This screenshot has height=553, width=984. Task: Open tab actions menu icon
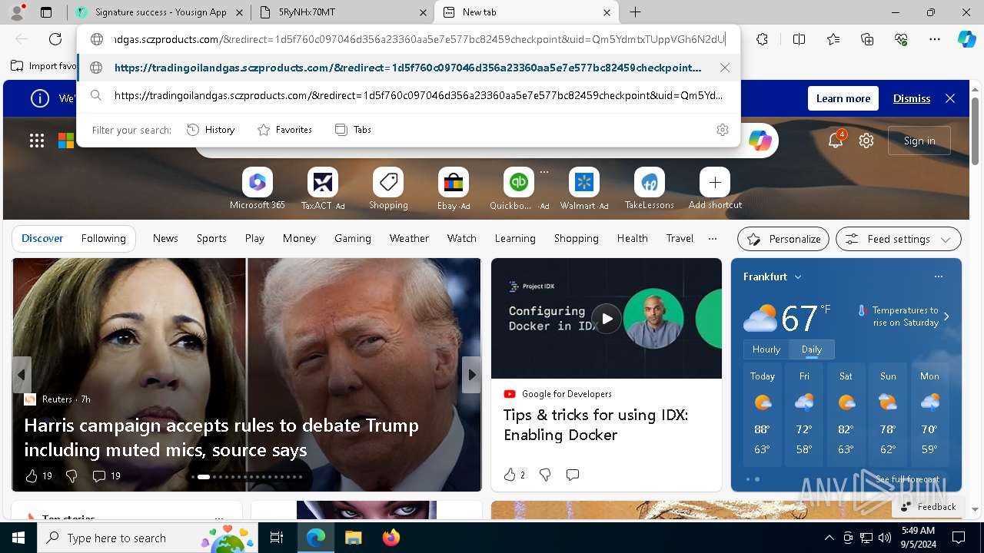tap(46, 12)
